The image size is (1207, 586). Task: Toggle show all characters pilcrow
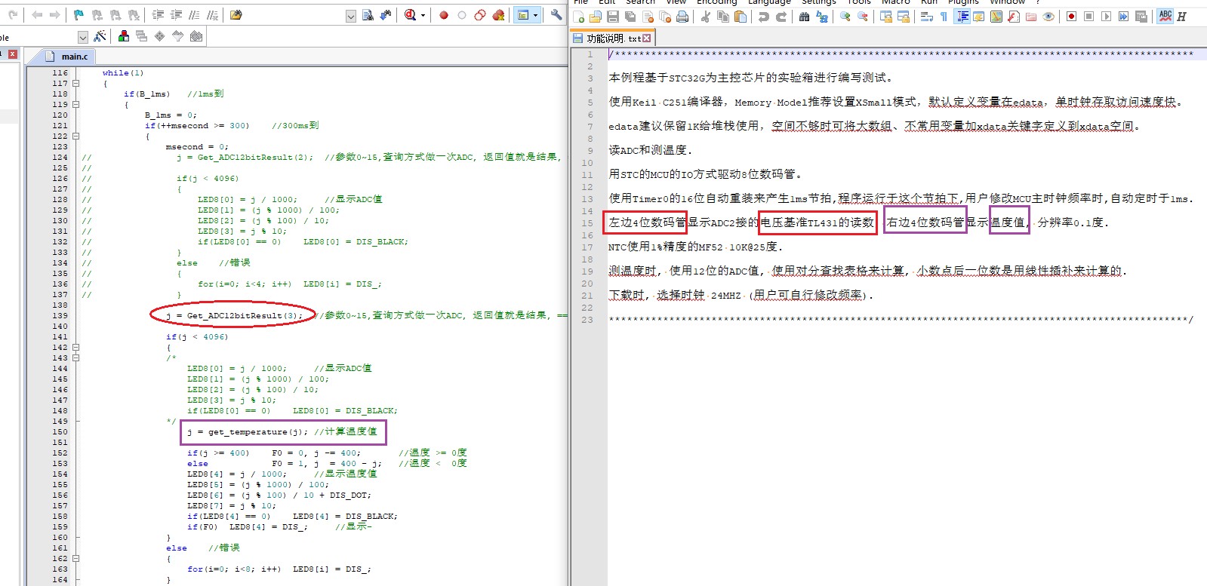click(x=944, y=17)
